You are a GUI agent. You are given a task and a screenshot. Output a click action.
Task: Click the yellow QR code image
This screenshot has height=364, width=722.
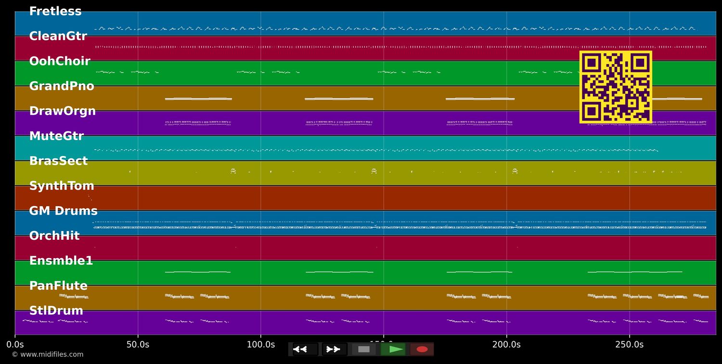point(616,87)
